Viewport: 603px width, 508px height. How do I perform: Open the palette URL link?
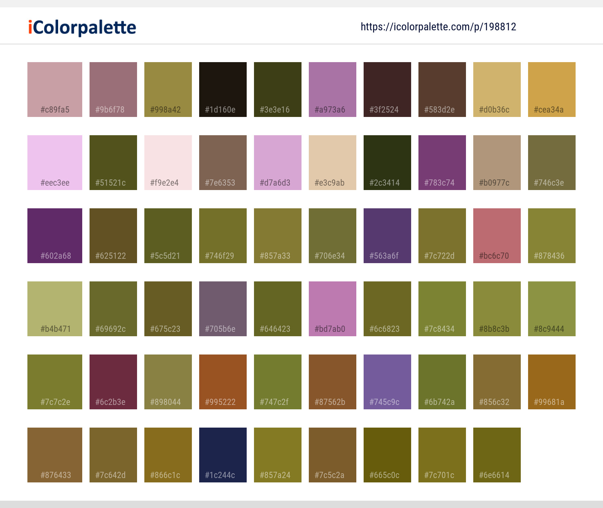(438, 27)
